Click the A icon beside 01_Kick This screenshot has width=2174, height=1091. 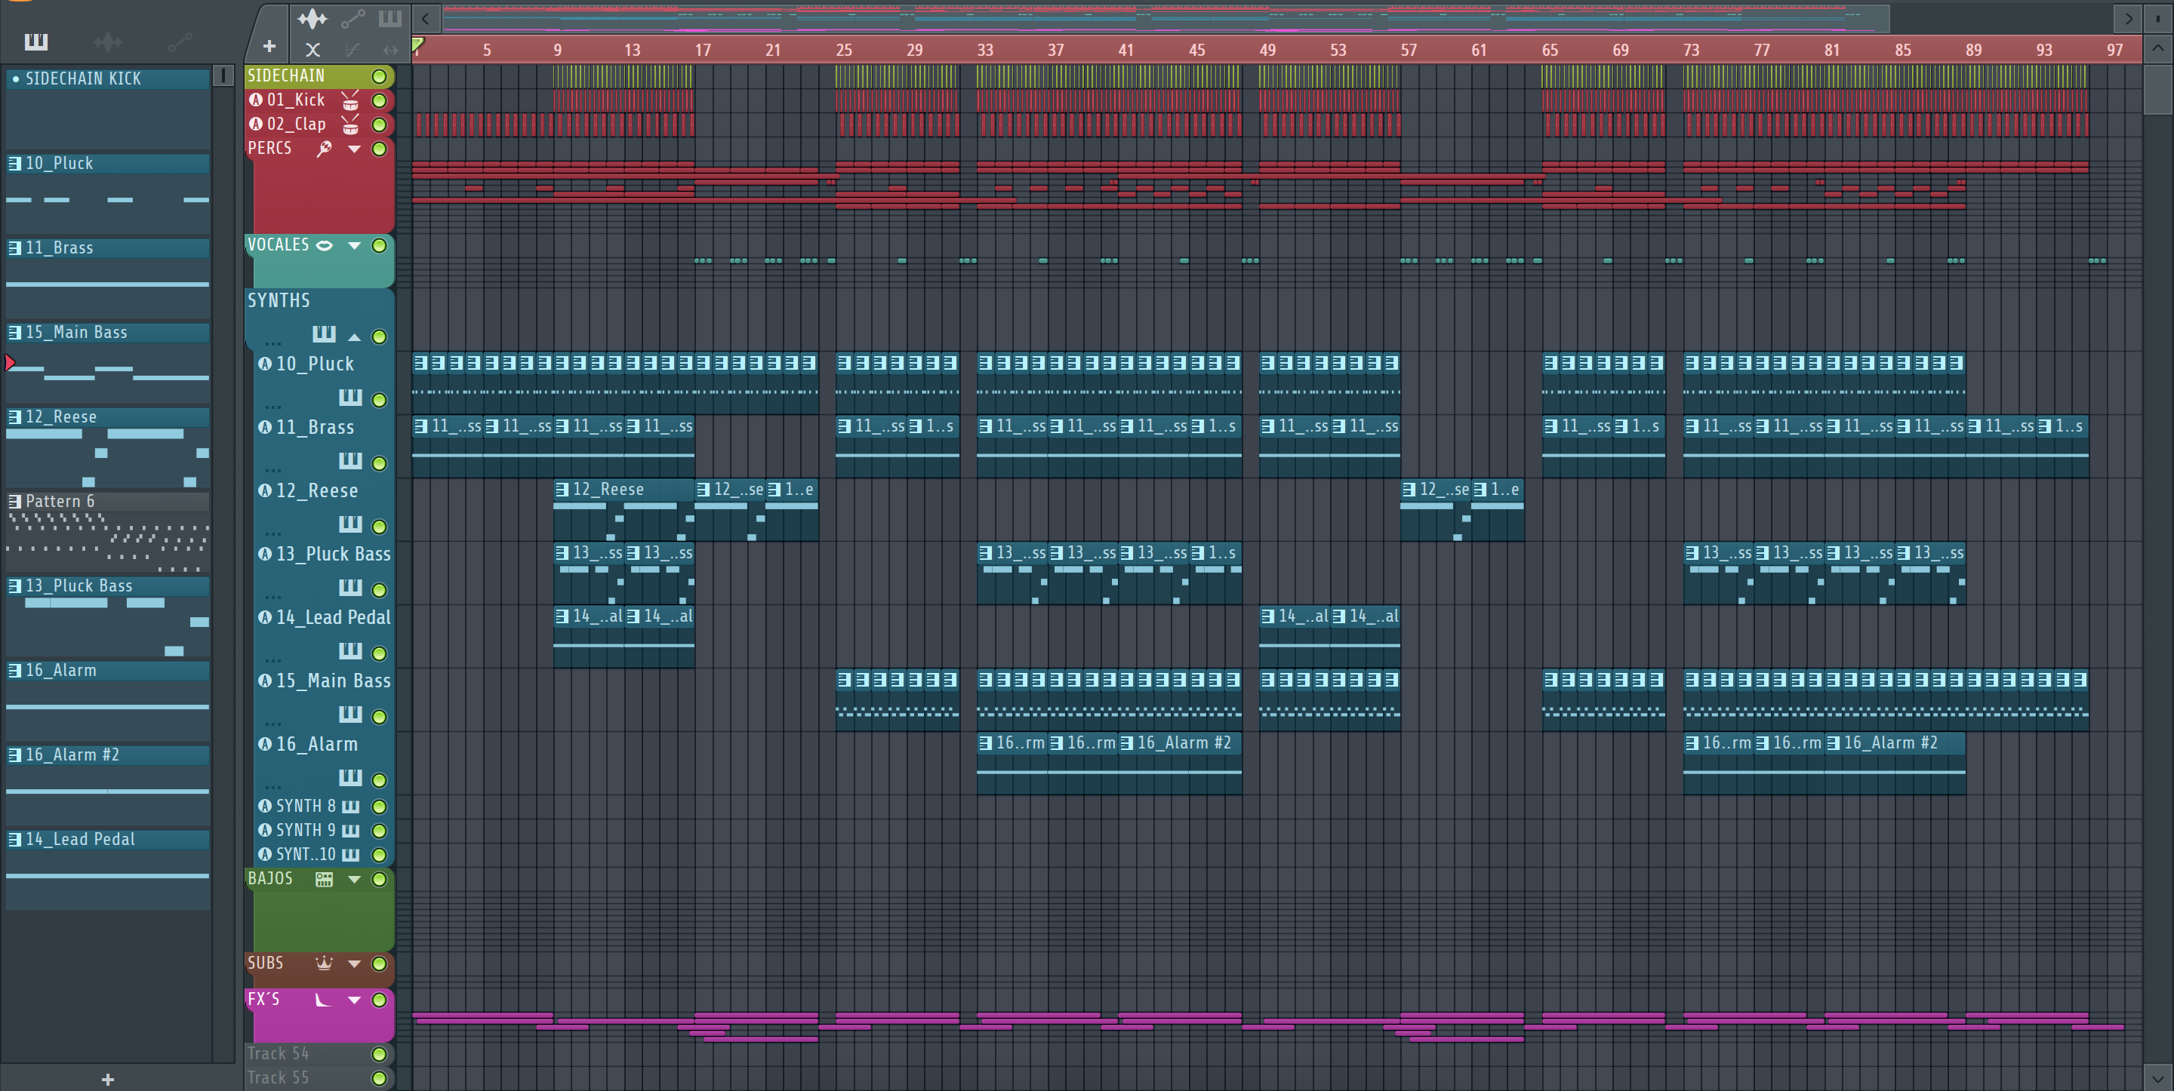(x=256, y=100)
